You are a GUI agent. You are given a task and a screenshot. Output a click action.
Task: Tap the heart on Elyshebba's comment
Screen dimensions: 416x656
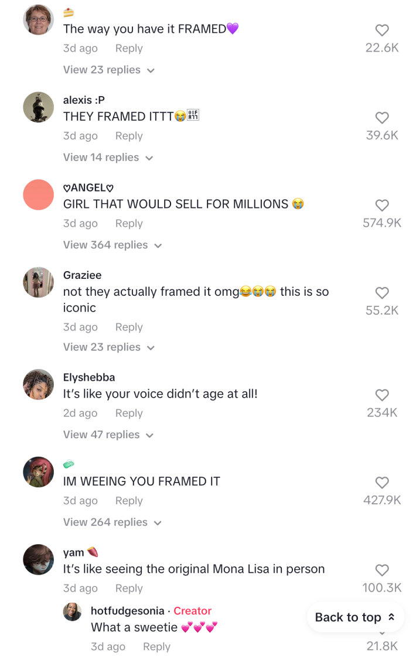(382, 395)
